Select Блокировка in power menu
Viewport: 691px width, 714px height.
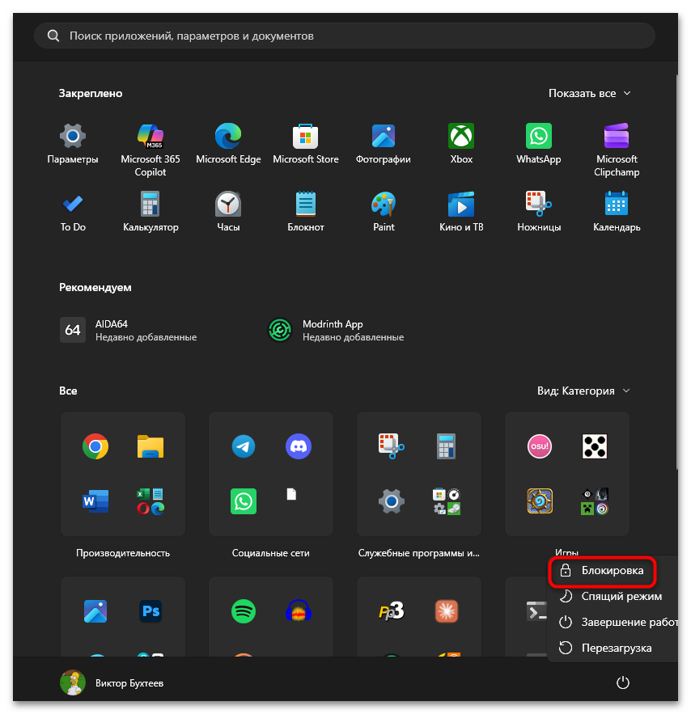602,571
